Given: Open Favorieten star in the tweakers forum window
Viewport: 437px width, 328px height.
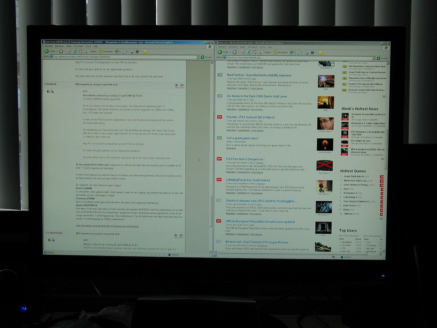Looking at the screenshot, I should point(106,51).
